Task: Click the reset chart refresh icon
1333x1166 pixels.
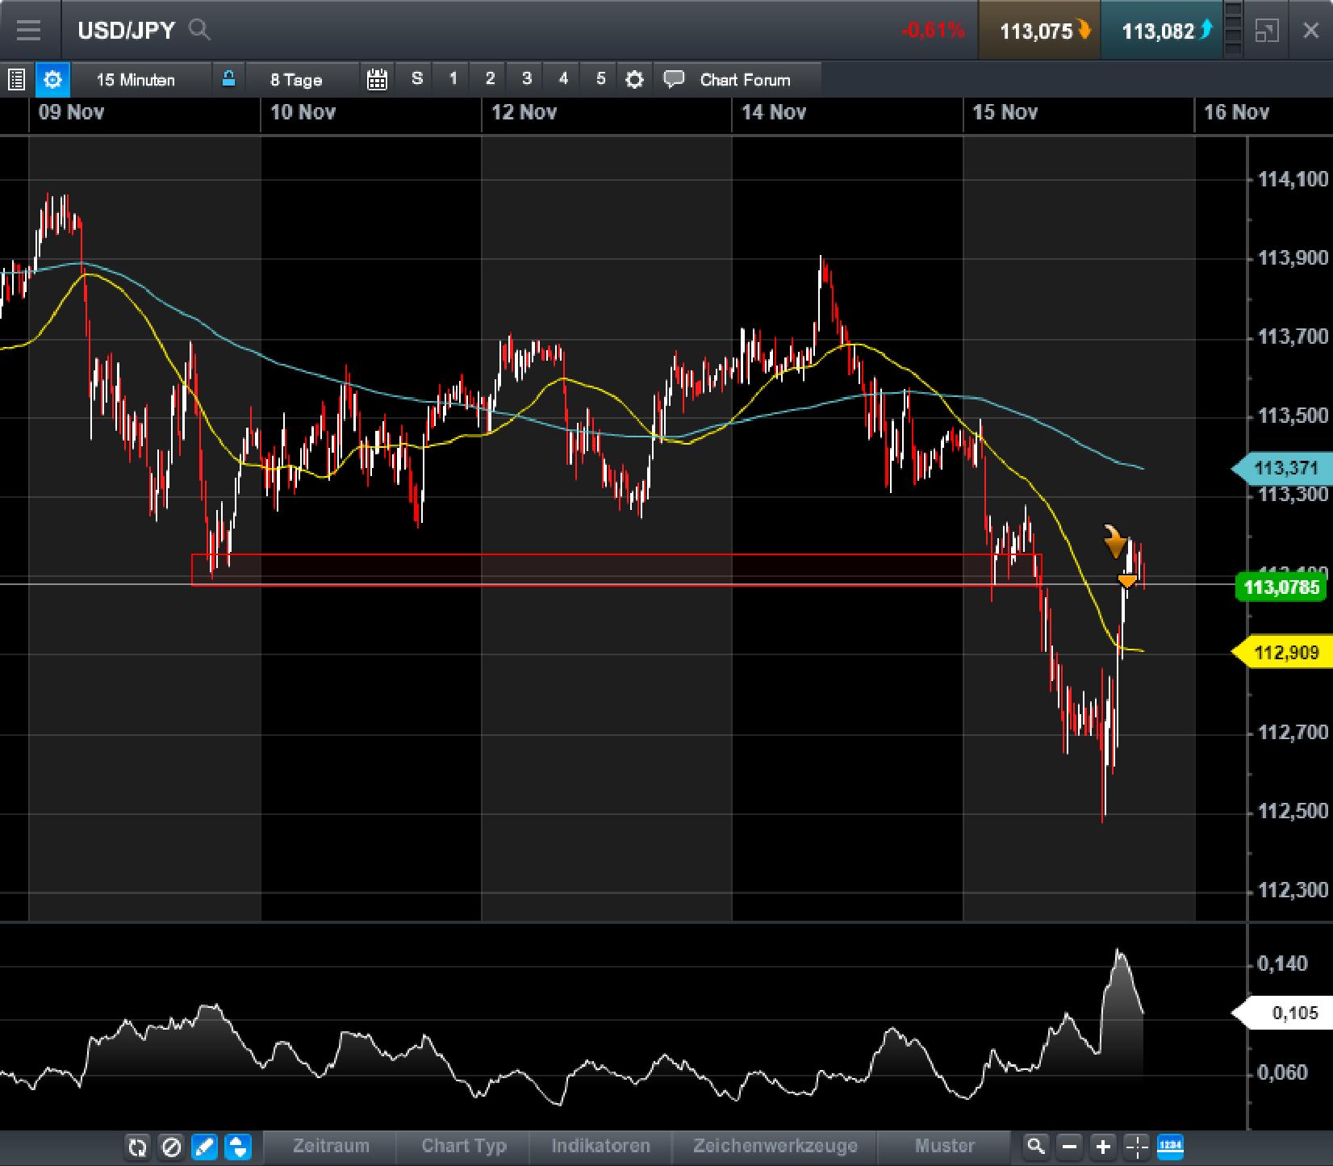Action: (138, 1146)
